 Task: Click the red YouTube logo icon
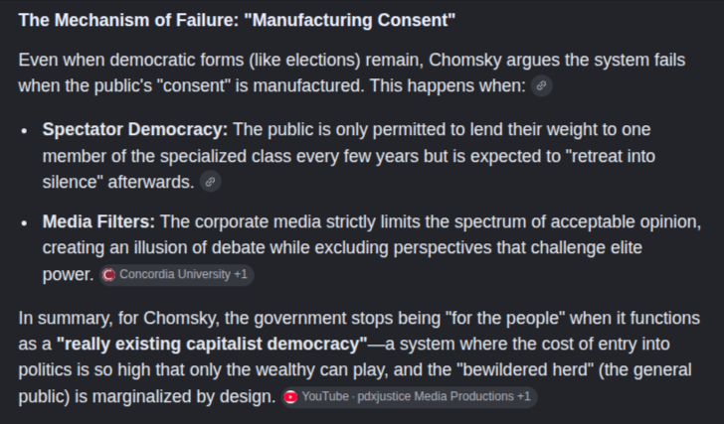(x=290, y=397)
